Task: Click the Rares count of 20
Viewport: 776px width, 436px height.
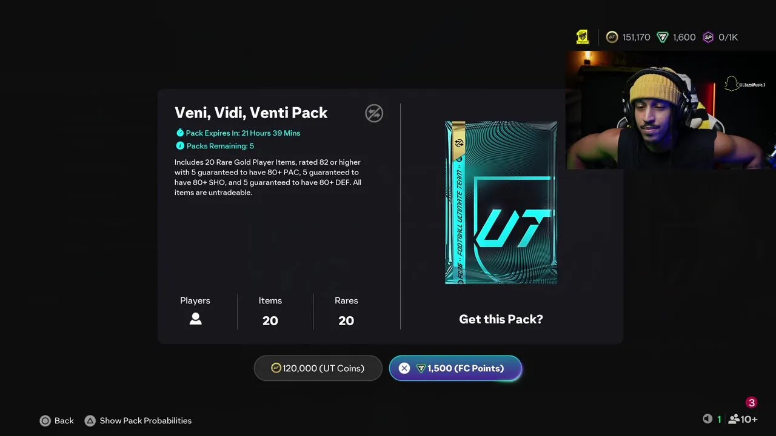Action: pos(346,321)
